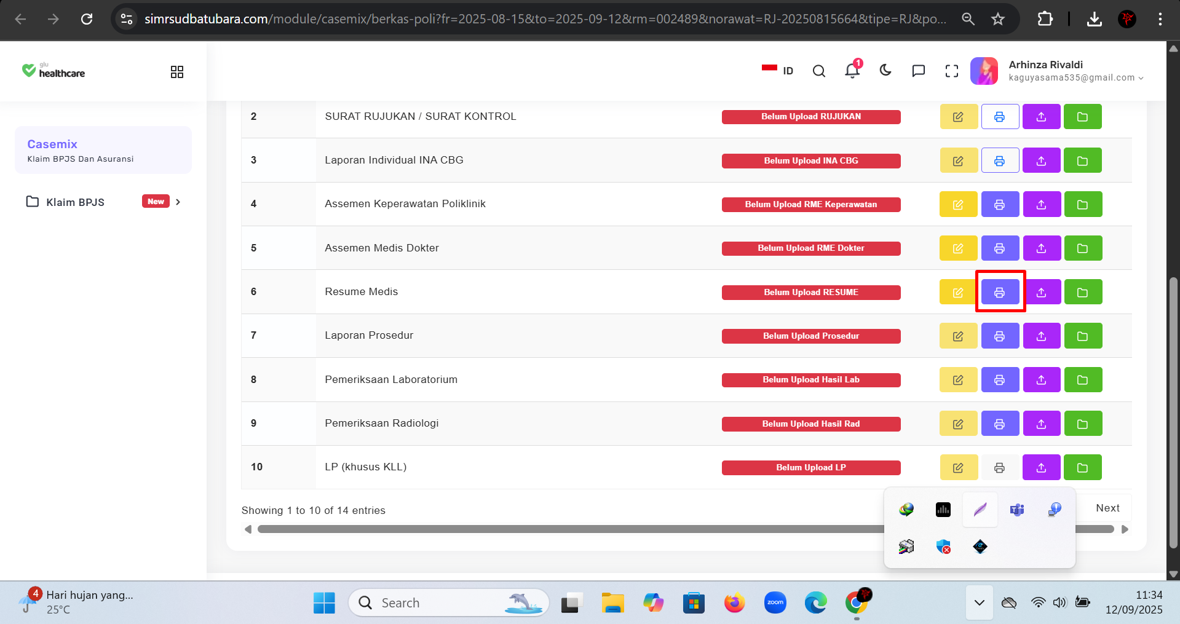1180x624 pixels.
Task: Open the sidebar grid menu icon
Action: pyautogui.click(x=177, y=72)
